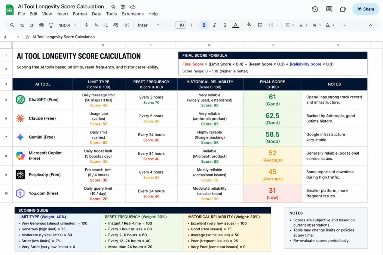
Task: Click the select-all corner box
Action: pos(6,45)
